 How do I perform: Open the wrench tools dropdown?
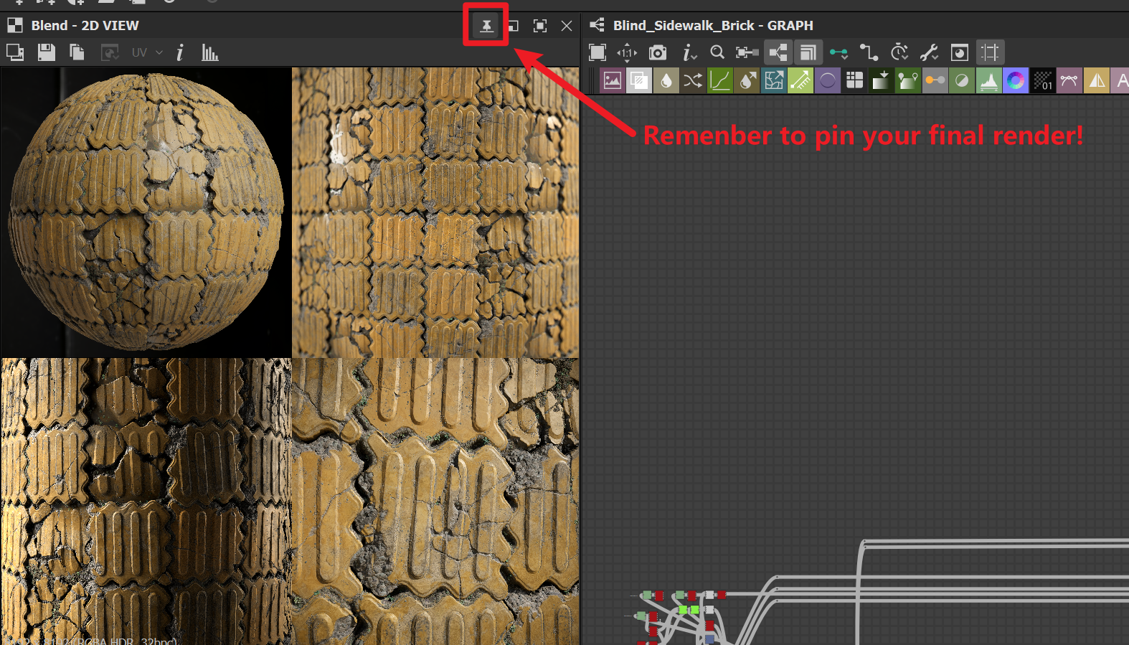click(x=930, y=52)
